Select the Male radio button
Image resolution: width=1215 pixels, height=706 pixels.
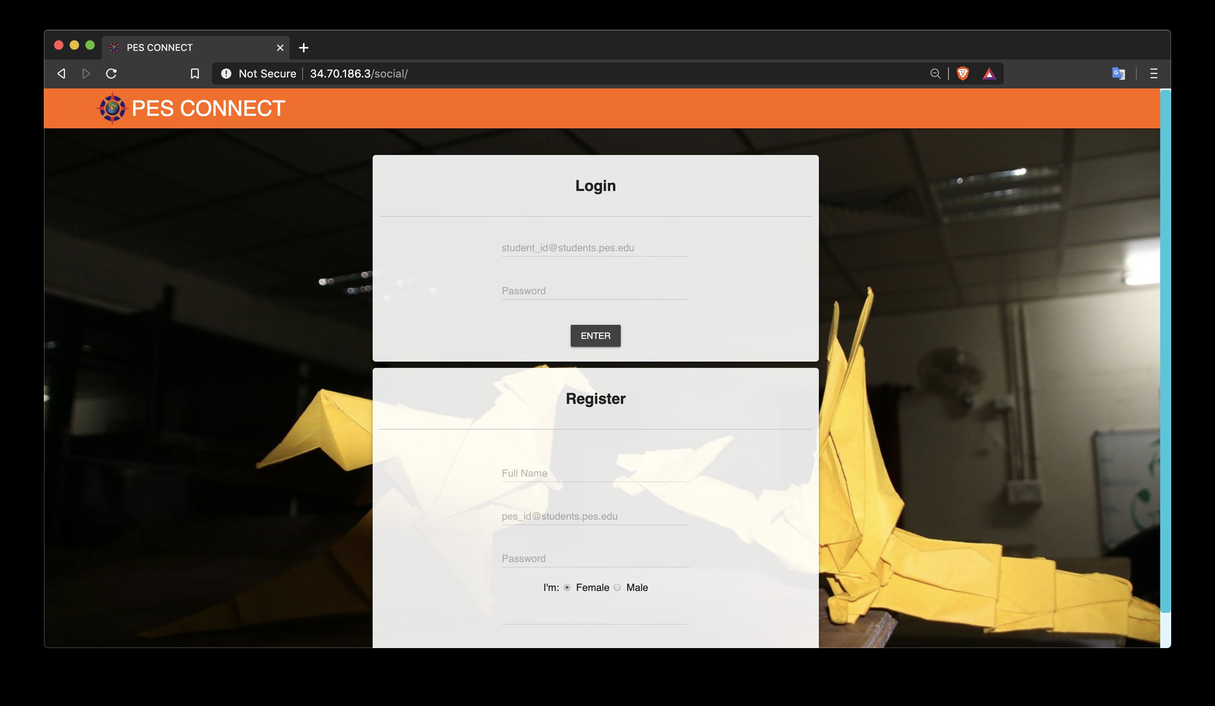click(x=617, y=587)
